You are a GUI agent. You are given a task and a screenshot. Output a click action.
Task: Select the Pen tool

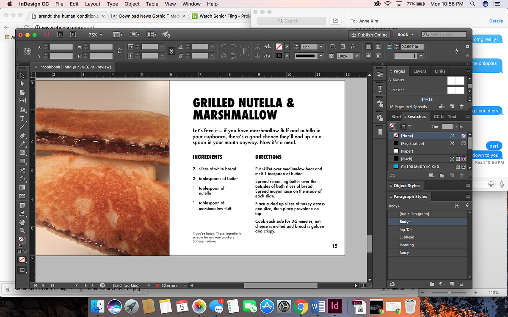[x=22, y=136]
